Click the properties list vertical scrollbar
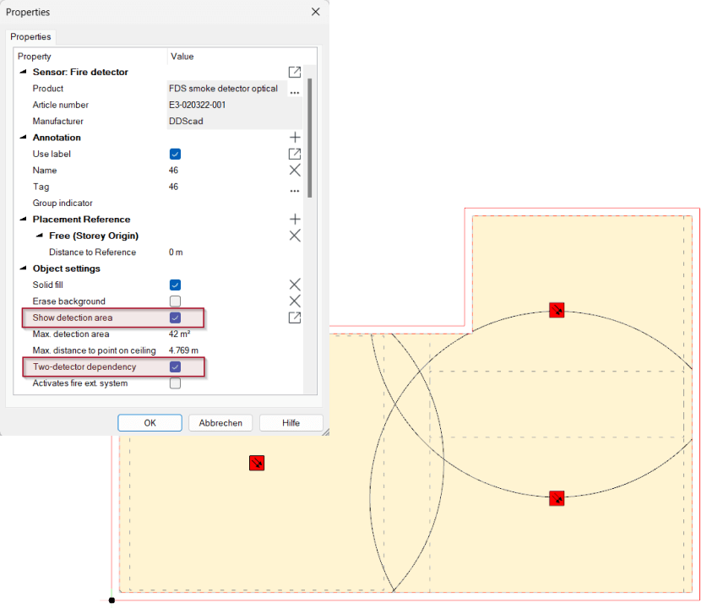 [309, 135]
